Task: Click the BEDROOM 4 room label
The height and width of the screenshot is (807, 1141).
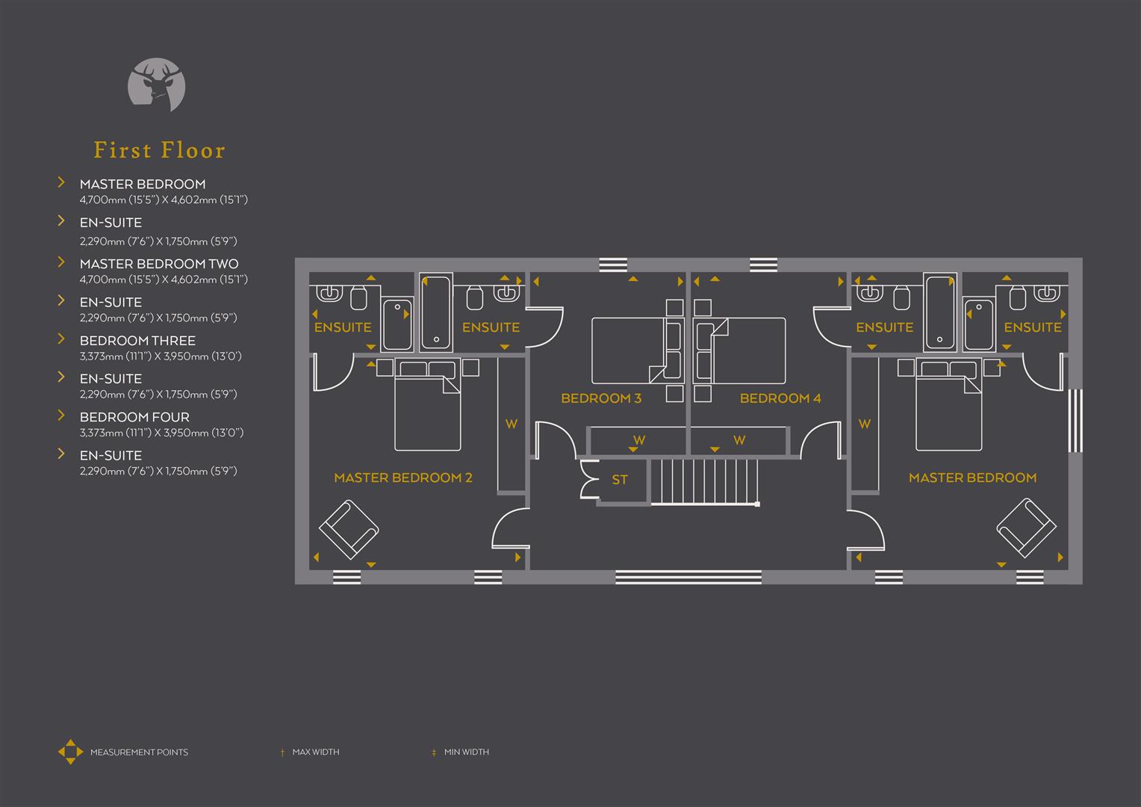Action: (781, 398)
